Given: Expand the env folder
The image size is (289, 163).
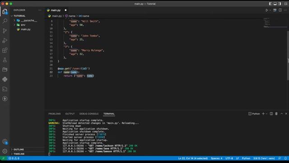Looking at the screenshot, I should 14,25.
